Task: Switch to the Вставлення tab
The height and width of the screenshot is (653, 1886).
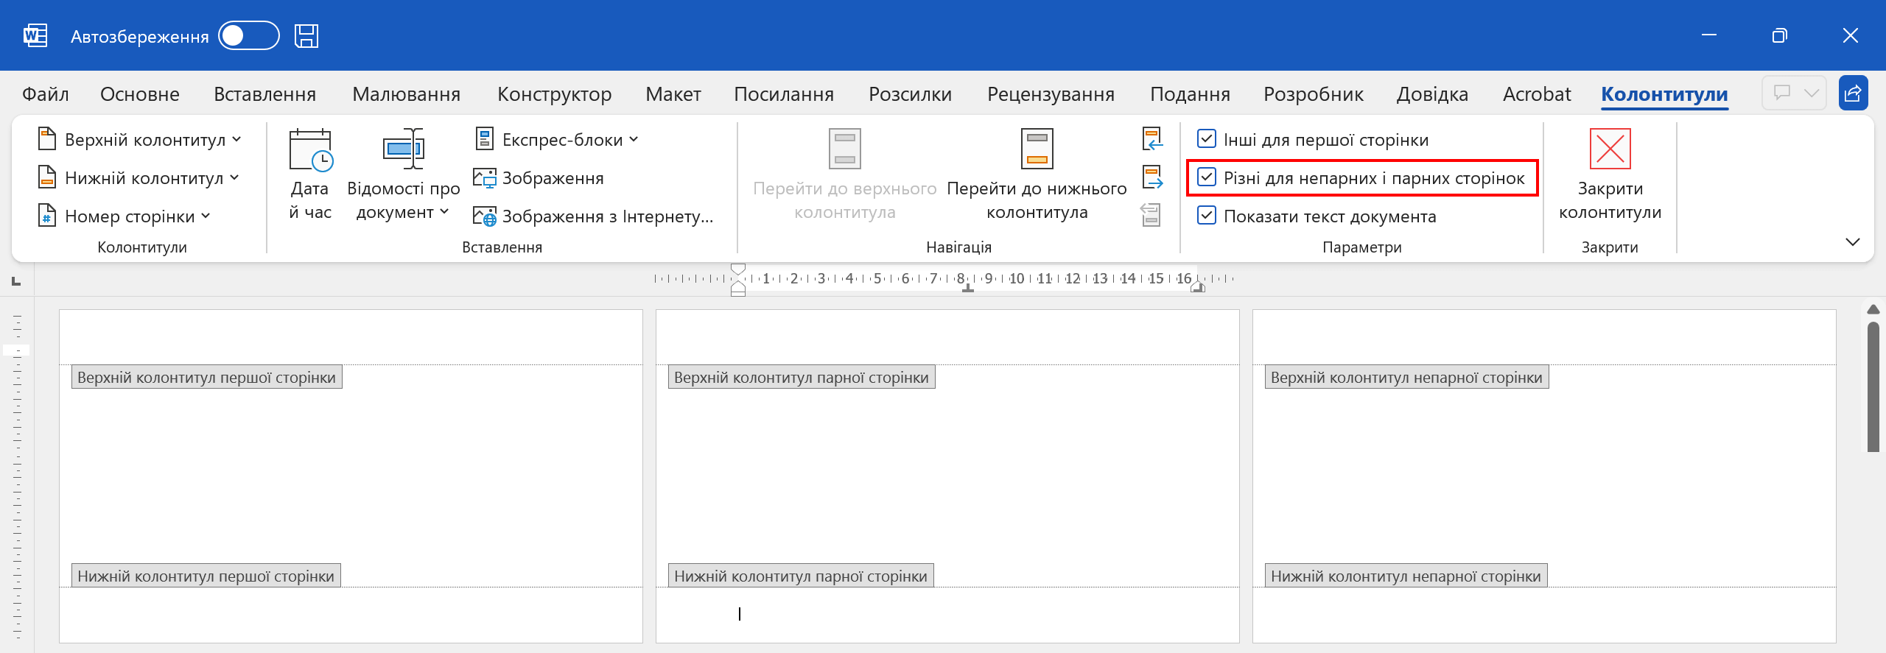Action: point(264,94)
